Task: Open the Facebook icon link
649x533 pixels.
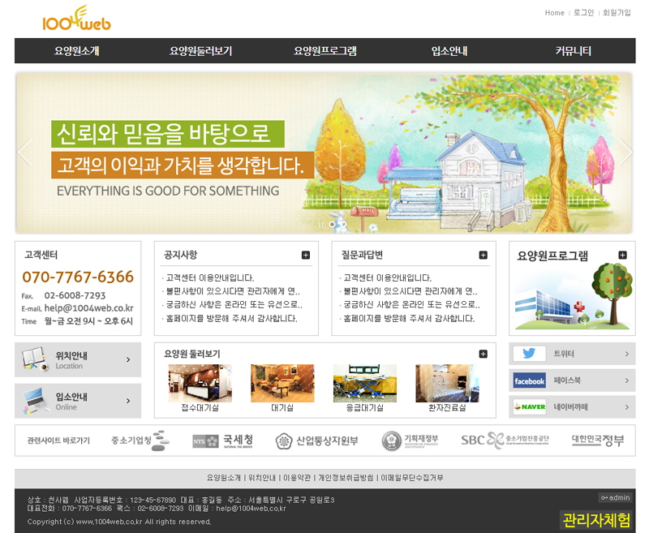Action: pos(529,380)
